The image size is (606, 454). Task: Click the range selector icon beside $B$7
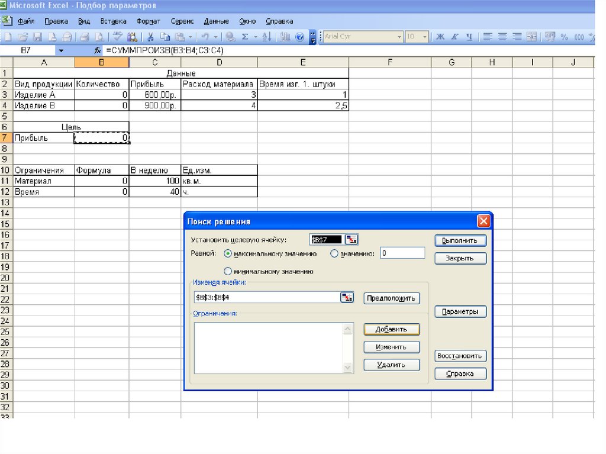(x=352, y=240)
